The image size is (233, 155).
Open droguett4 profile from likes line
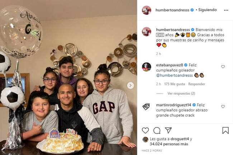[x=180, y=139]
